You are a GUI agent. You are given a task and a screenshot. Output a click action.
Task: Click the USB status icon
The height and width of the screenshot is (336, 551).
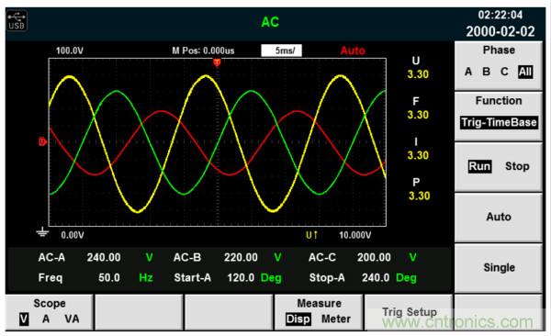point(17,20)
